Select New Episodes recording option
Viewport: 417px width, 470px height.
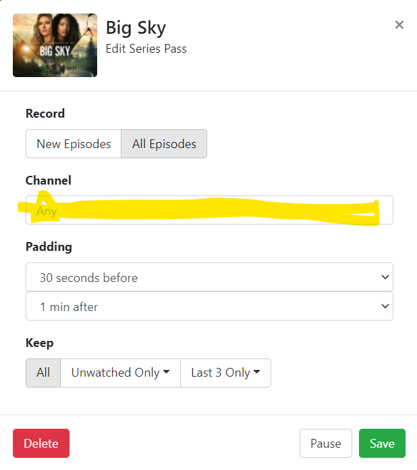click(x=74, y=144)
